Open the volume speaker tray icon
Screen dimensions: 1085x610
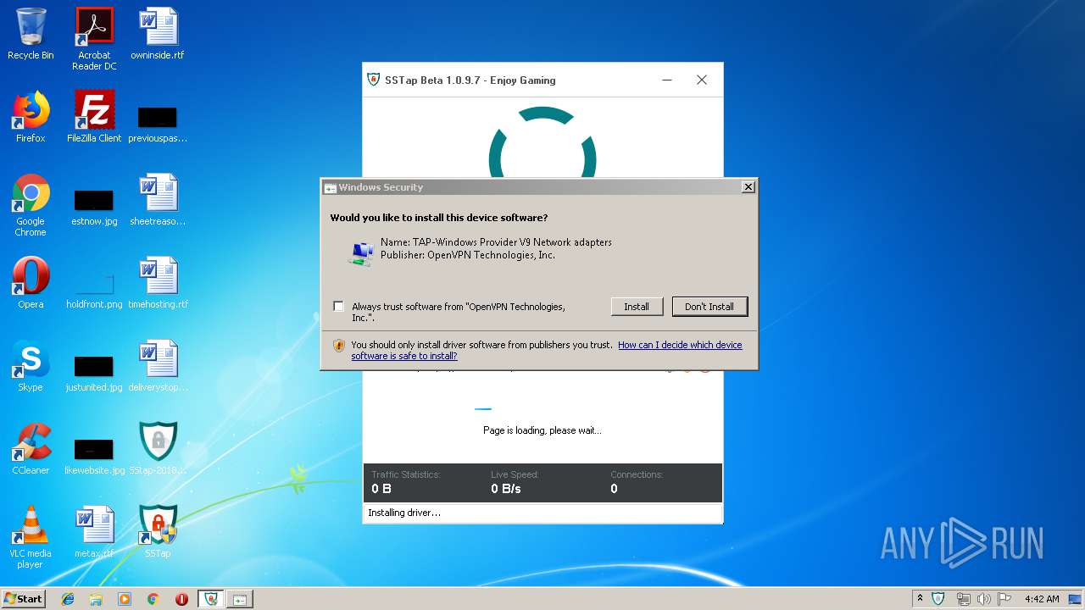coord(983,599)
